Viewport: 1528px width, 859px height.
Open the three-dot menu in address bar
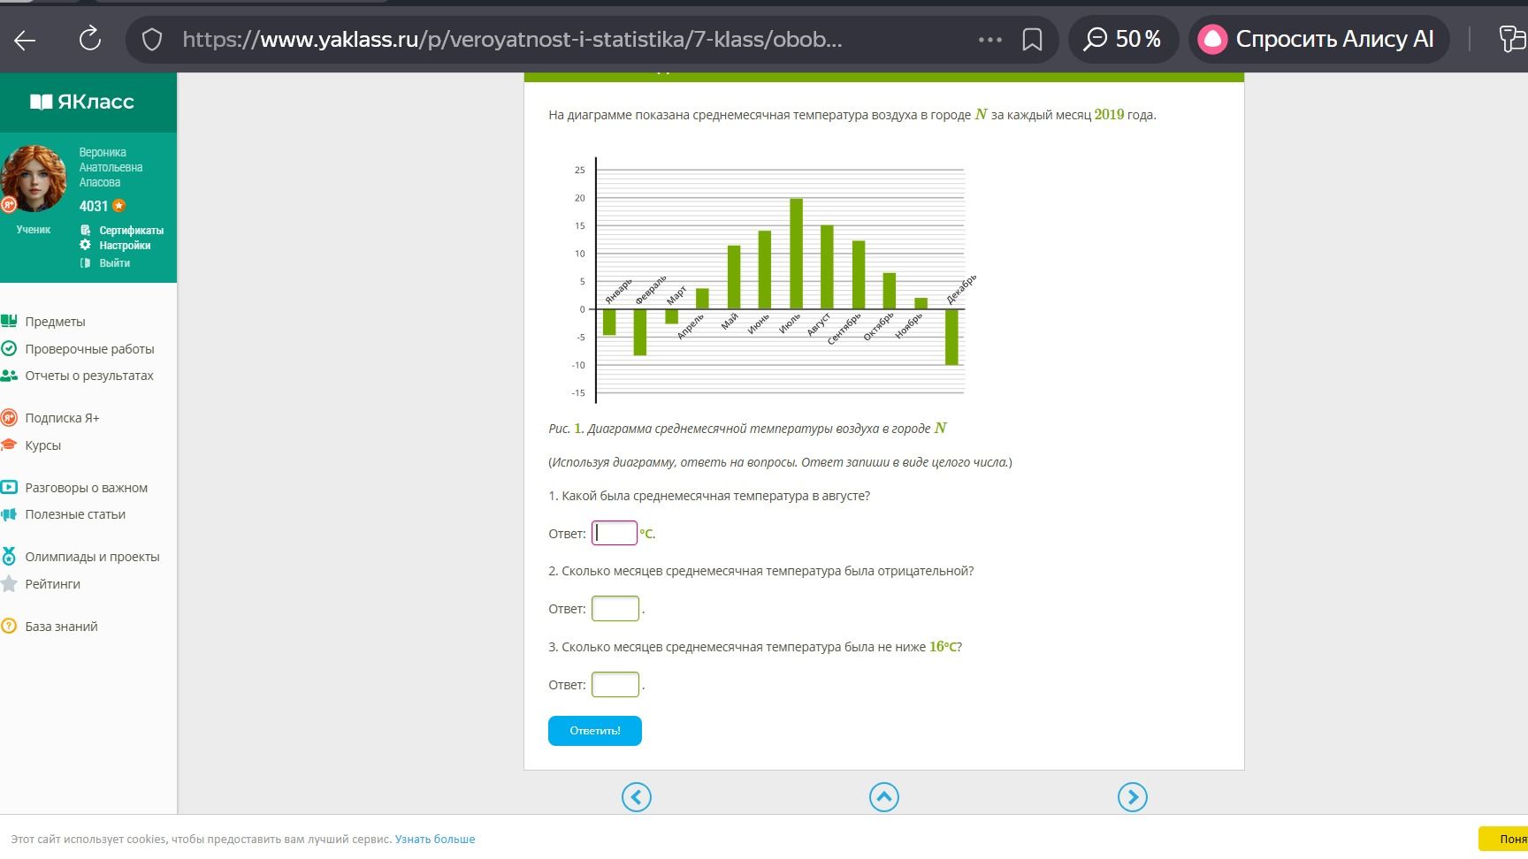pos(989,40)
